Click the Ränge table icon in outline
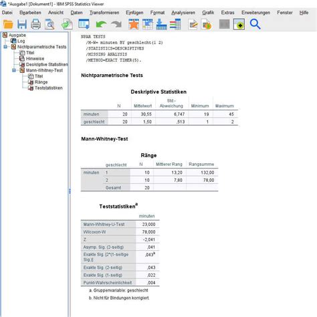The height and width of the screenshot is (317, 317). pos(31,82)
